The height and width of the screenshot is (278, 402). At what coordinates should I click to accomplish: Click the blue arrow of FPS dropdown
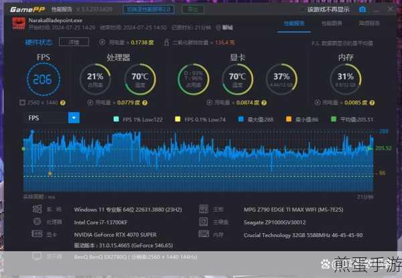[74, 118]
